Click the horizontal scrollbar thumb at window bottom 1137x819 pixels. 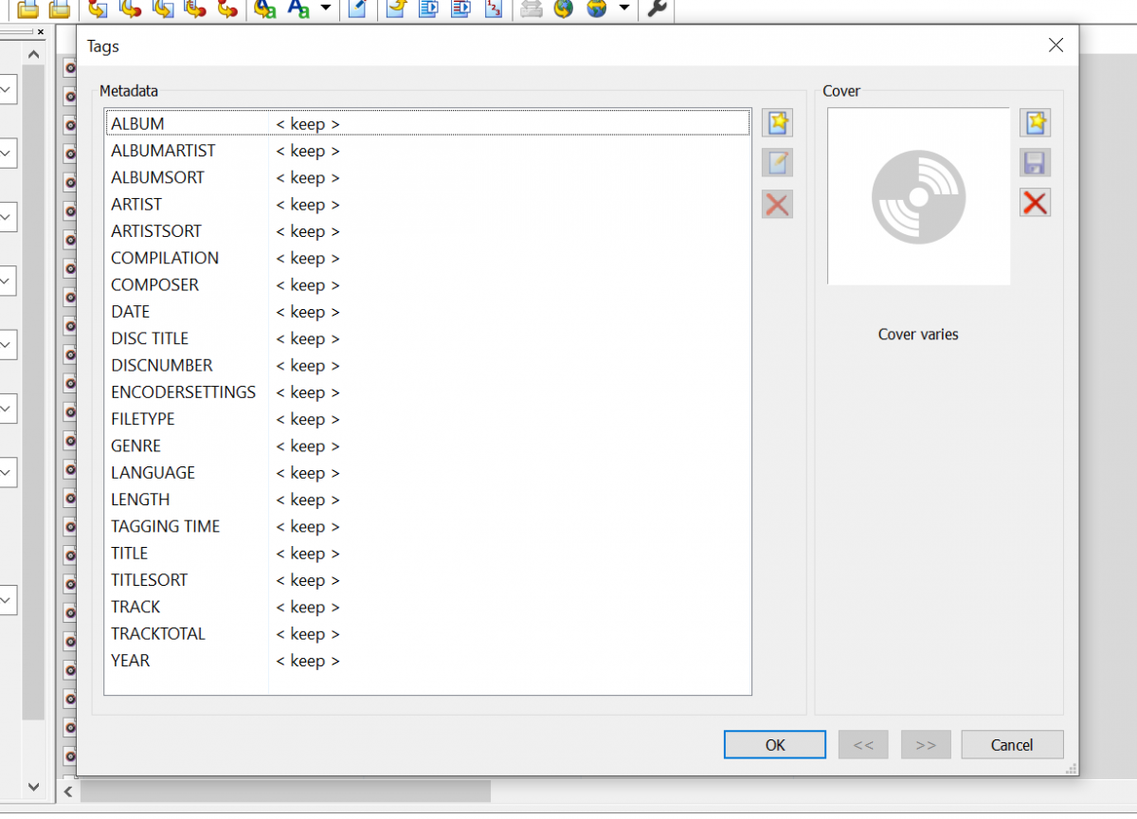tap(285, 791)
